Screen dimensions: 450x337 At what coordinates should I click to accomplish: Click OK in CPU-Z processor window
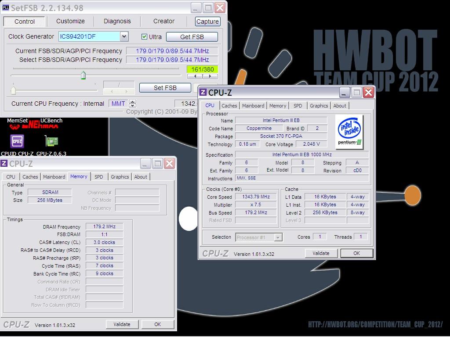[356, 253]
